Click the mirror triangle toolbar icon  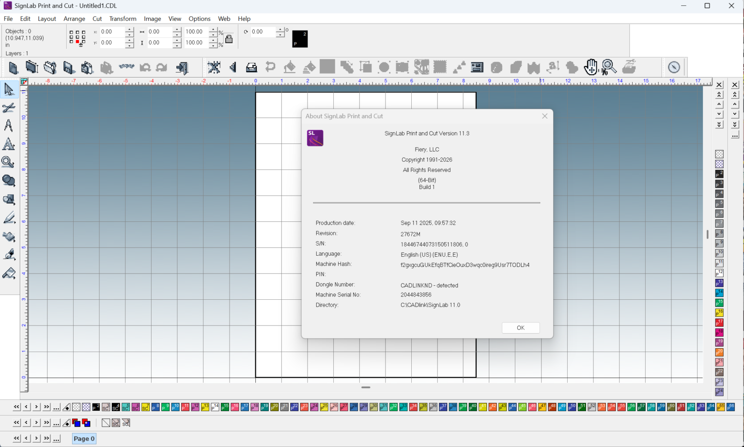[233, 67]
